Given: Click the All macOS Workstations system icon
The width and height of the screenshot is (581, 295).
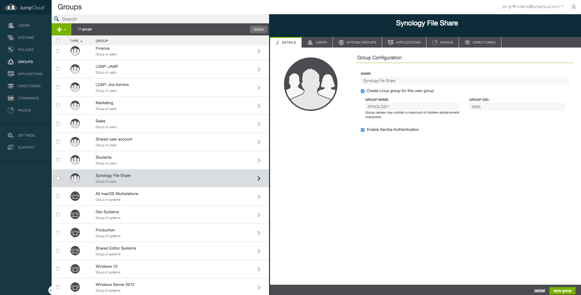Looking at the screenshot, I should click(75, 196).
